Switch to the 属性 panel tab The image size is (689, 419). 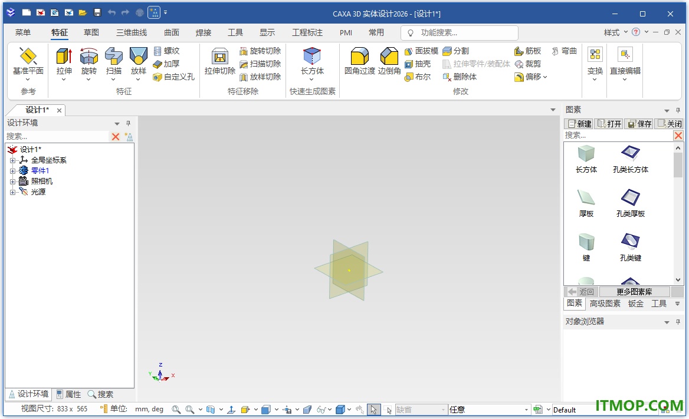point(69,394)
